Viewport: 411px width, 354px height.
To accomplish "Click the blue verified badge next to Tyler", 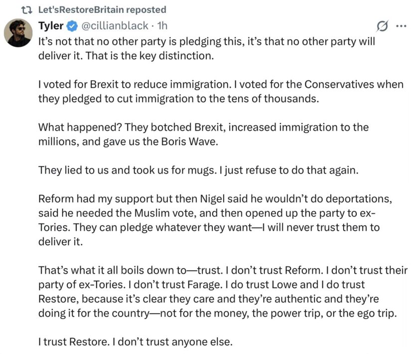I will (x=72, y=26).
